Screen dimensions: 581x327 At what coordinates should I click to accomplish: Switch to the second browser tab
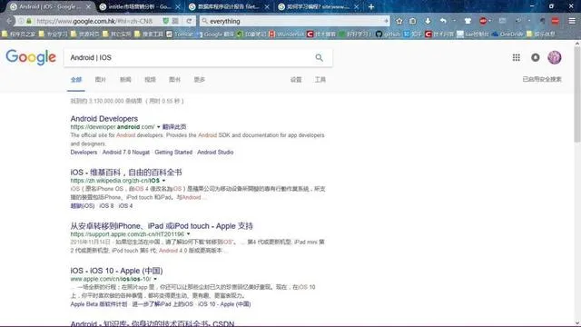pyautogui.click(x=139, y=6)
